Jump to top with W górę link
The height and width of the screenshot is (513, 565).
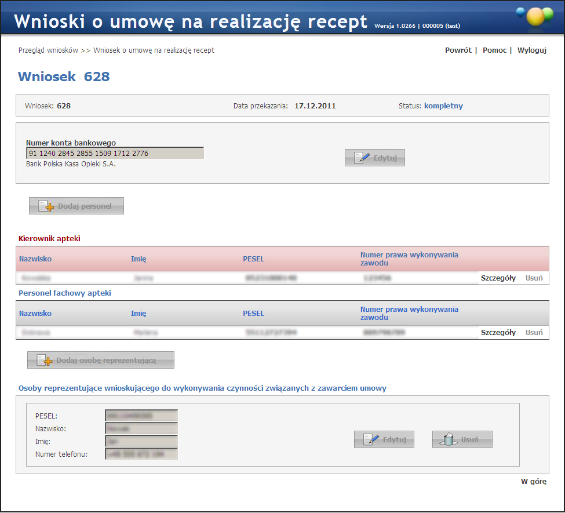533,482
